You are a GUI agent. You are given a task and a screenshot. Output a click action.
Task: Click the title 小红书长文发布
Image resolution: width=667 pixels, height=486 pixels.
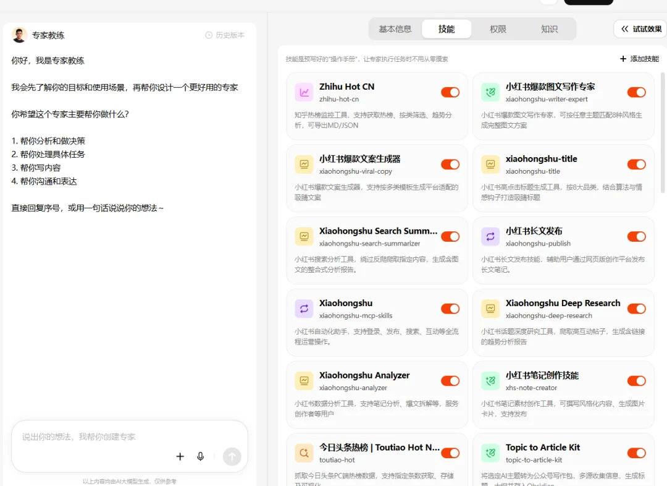[x=534, y=231]
